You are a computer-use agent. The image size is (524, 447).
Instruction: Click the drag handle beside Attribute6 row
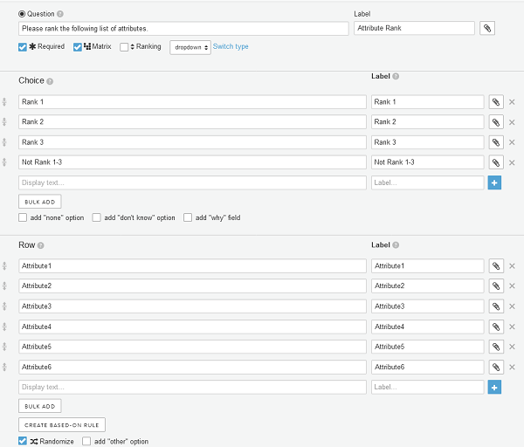tap(4, 368)
